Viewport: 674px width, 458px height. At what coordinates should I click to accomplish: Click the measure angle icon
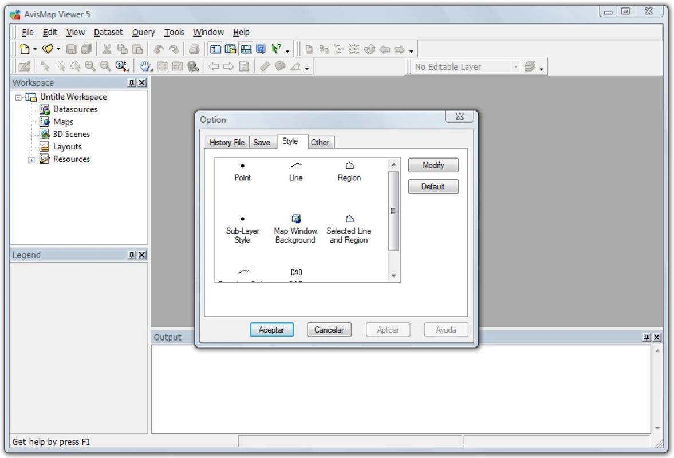(x=295, y=66)
